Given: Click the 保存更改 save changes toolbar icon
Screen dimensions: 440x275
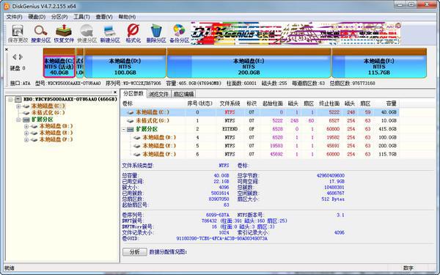Looking at the screenshot, I should pos(18,34).
